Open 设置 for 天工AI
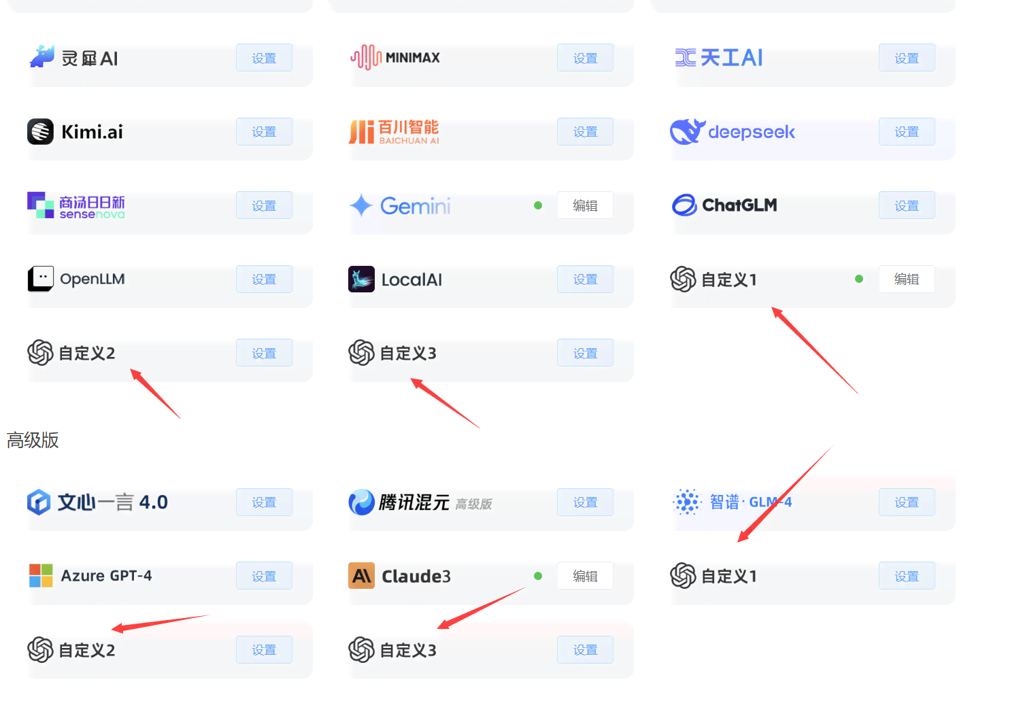The image size is (1010, 718). (907, 58)
